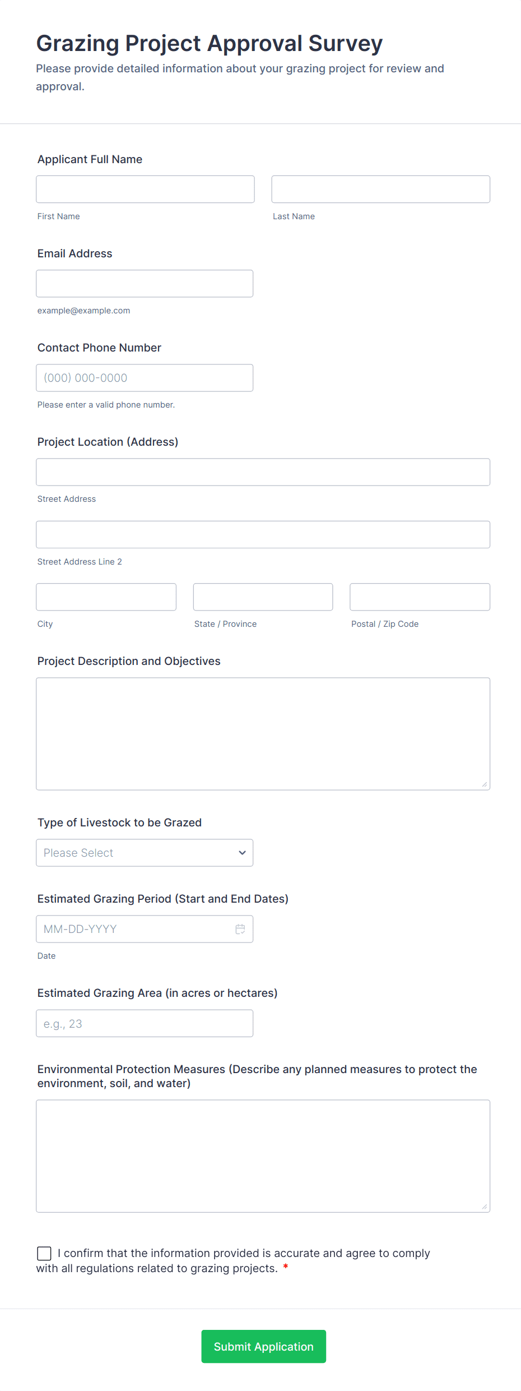Activate the Contact Phone Number field
The width and height of the screenshot is (521, 1391).
click(145, 378)
